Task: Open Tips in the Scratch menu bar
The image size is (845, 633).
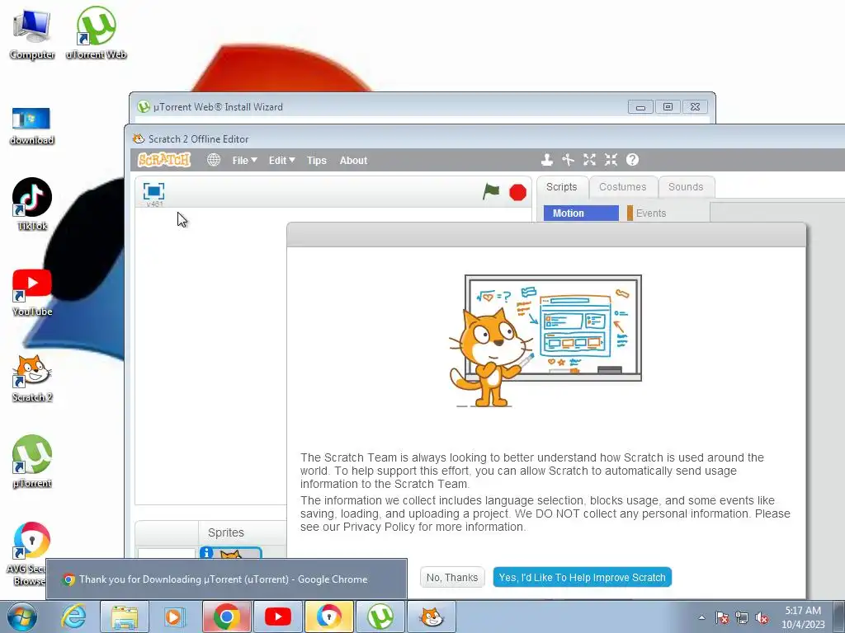Action: (317, 161)
